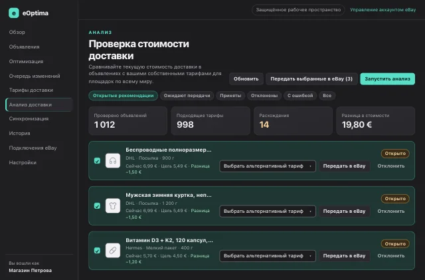
Task: Click the Открыто status badge on the headphones listing
Action: tap(395, 154)
